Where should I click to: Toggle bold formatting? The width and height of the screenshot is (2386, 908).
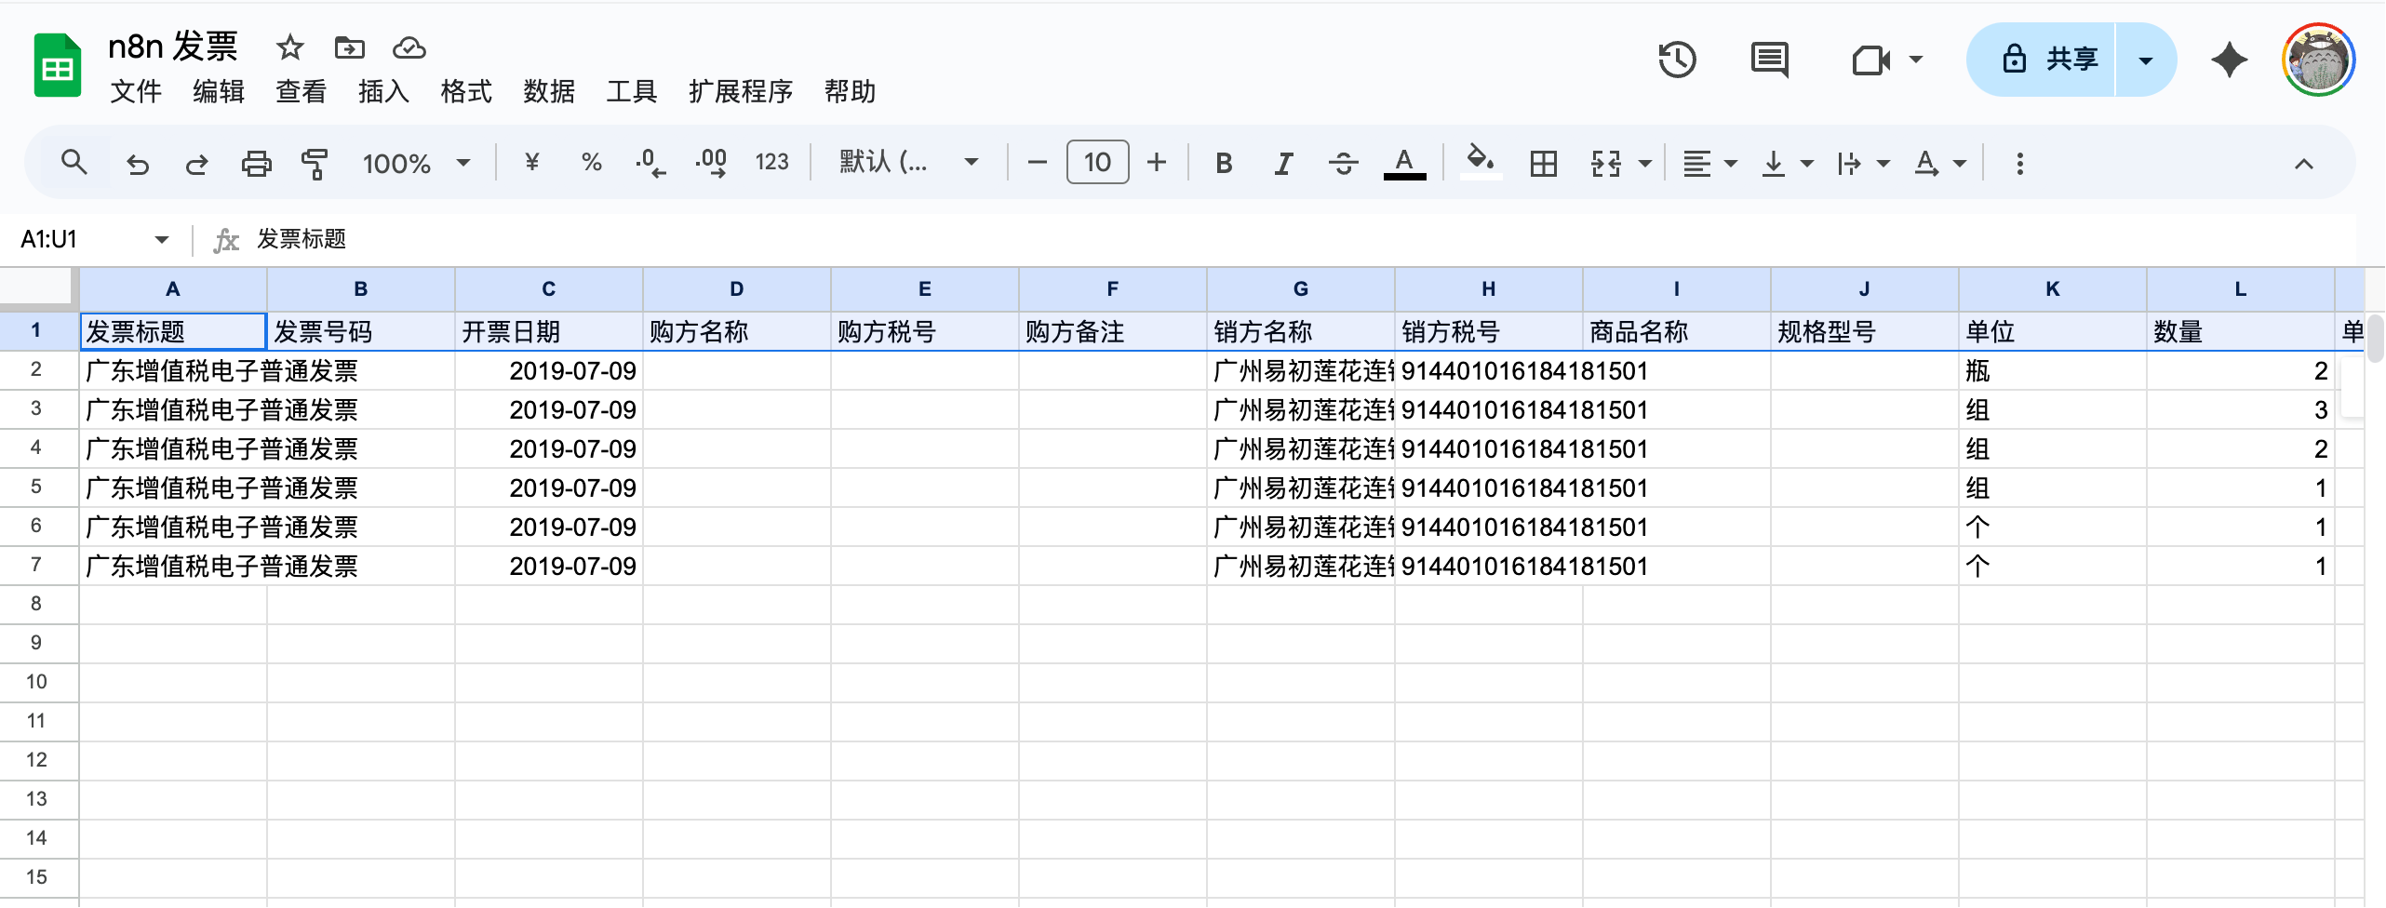1224,164
